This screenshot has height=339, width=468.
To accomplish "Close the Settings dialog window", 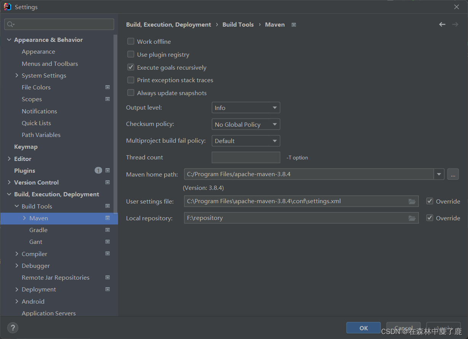I will [457, 7].
